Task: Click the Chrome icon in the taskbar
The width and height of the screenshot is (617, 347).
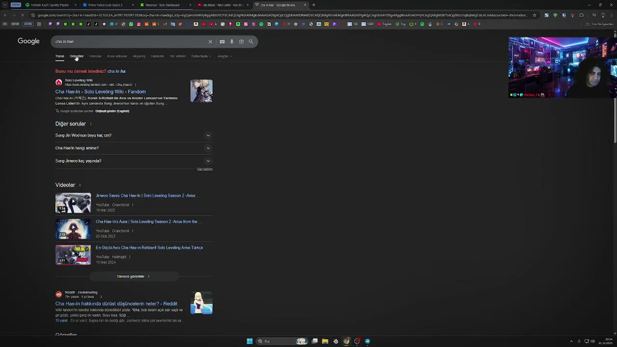Action: tap(346, 341)
